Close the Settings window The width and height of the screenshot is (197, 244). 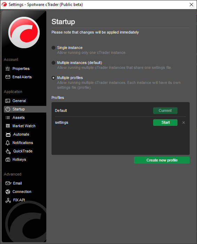pyautogui.click(x=191, y=5)
